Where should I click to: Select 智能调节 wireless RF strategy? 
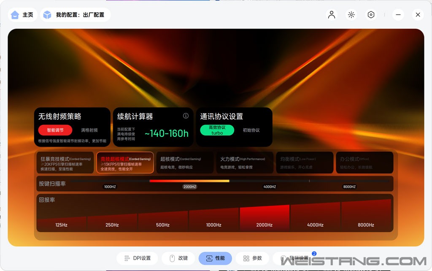point(55,130)
